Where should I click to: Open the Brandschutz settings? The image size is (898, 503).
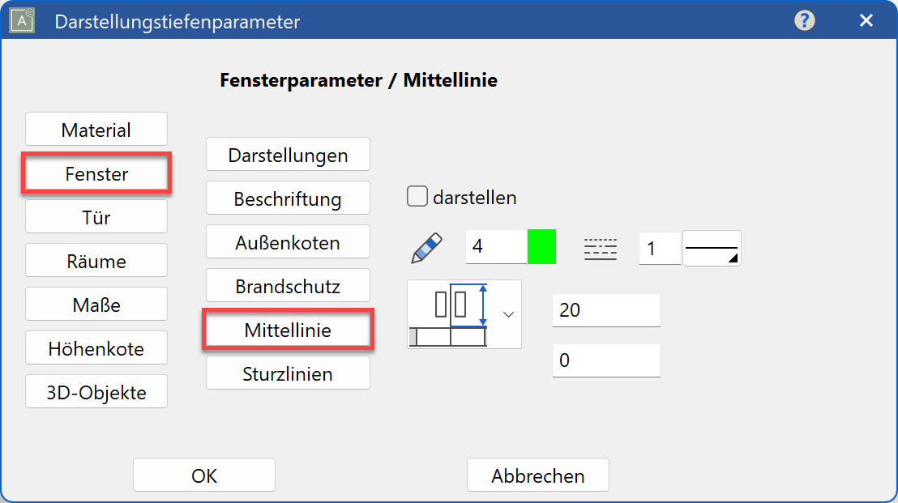[x=288, y=285]
